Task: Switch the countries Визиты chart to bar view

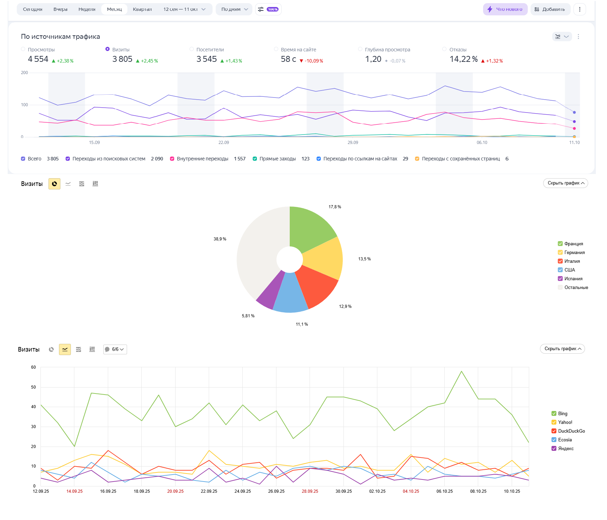Action: click(x=95, y=184)
